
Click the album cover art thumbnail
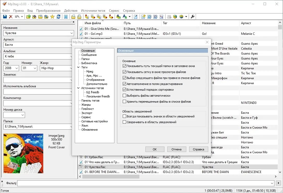pyautogui.click(x=23, y=153)
